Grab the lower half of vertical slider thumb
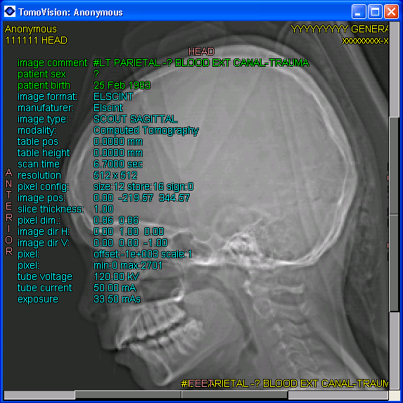403x403 pixels. tap(394, 263)
